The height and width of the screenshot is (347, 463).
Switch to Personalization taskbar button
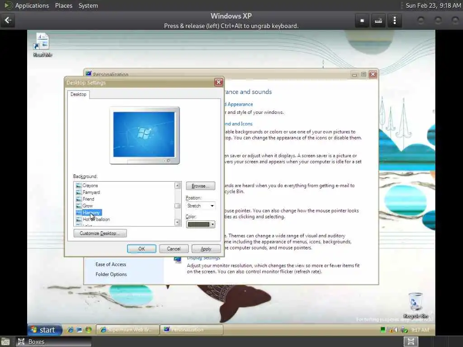click(x=191, y=330)
